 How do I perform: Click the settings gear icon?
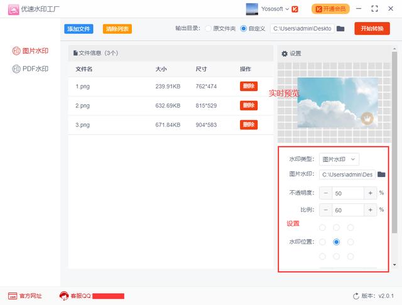tap(285, 54)
